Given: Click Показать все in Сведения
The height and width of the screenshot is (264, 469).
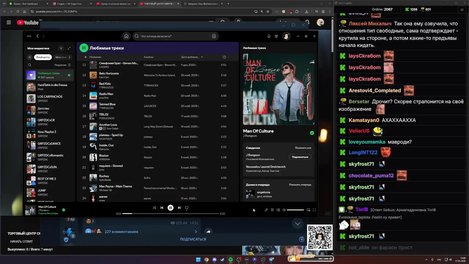Looking at the screenshot, I should point(303,148).
